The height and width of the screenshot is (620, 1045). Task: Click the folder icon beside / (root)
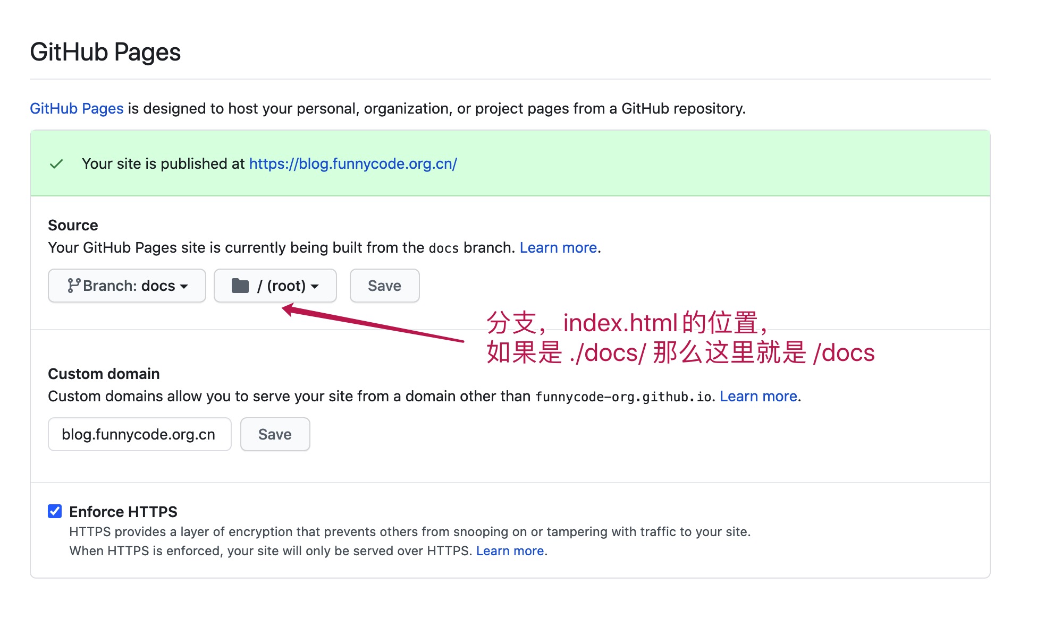tap(240, 286)
